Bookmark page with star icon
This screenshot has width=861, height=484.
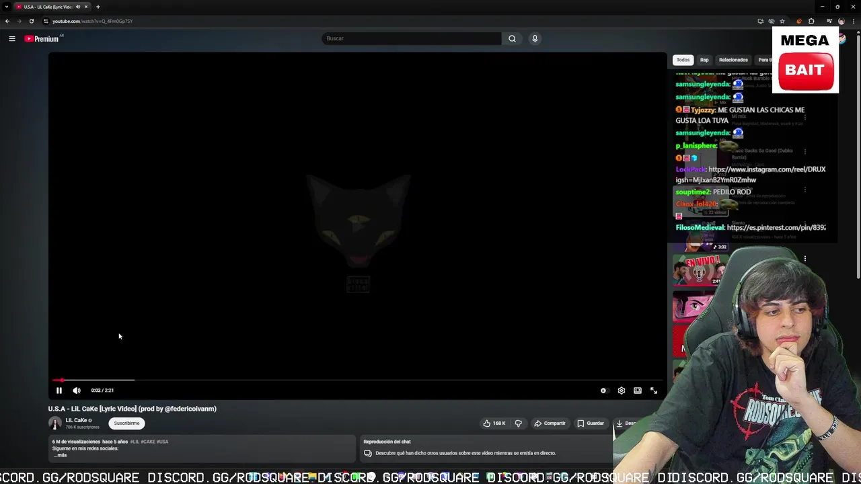[x=782, y=21]
